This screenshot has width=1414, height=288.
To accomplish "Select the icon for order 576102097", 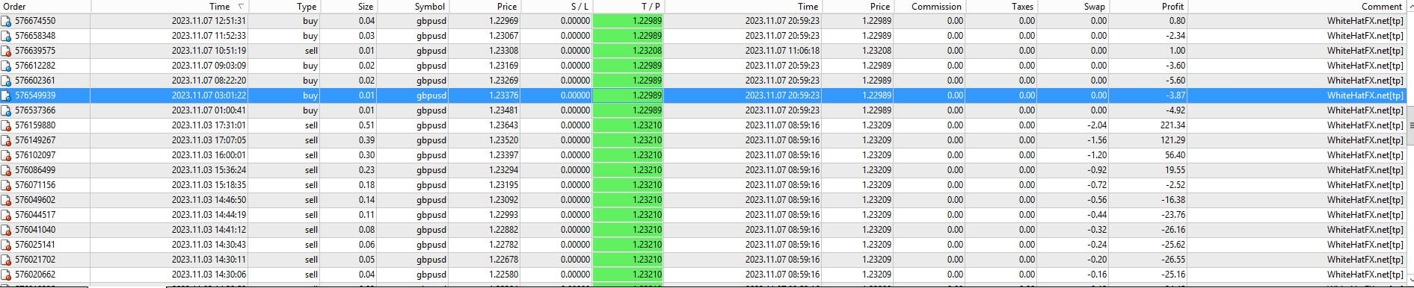I will click(7, 155).
